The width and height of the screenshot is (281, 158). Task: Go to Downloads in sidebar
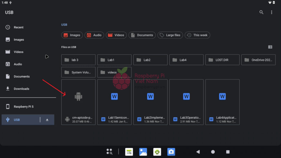pos(21,89)
